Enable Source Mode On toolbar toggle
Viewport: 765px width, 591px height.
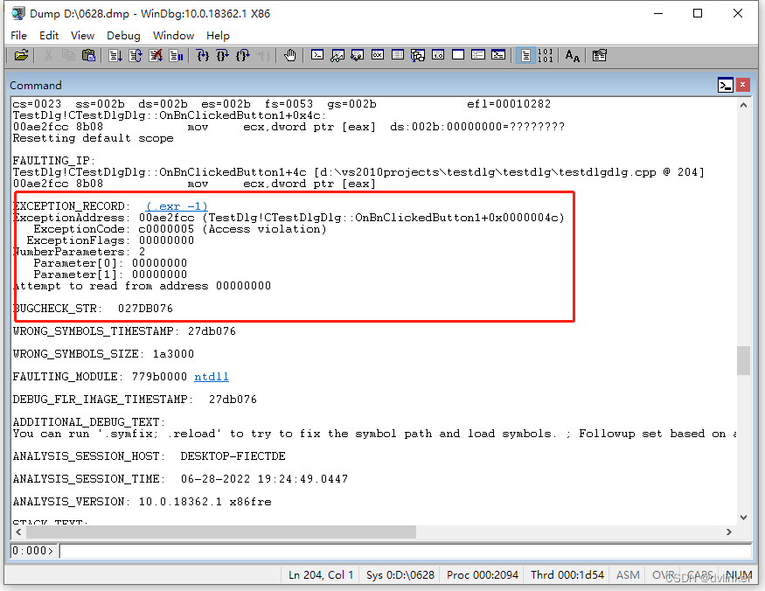tap(525, 56)
